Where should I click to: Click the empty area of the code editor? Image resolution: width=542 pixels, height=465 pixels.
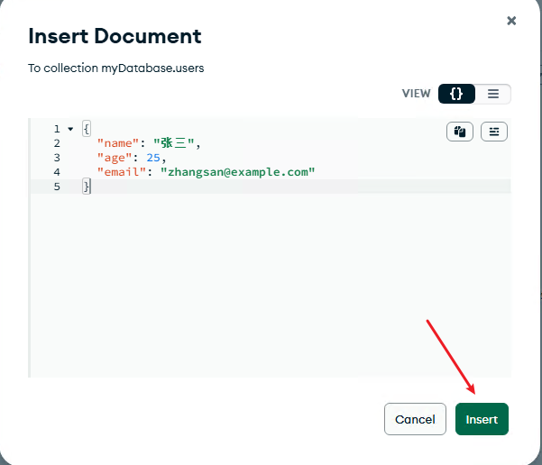coord(271,288)
